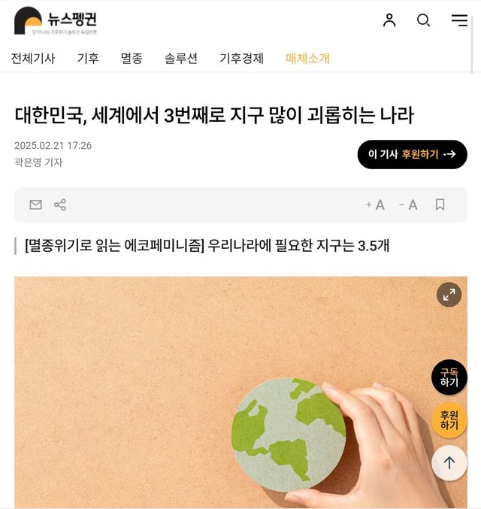
Task: Select the 기후 menu item
Action: coord(88,59)
